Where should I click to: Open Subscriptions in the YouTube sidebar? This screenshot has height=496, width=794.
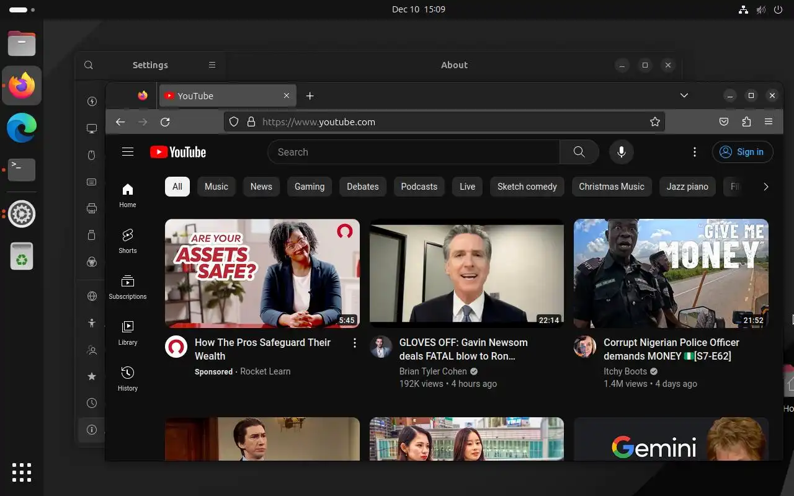click(x=128, y=287)
